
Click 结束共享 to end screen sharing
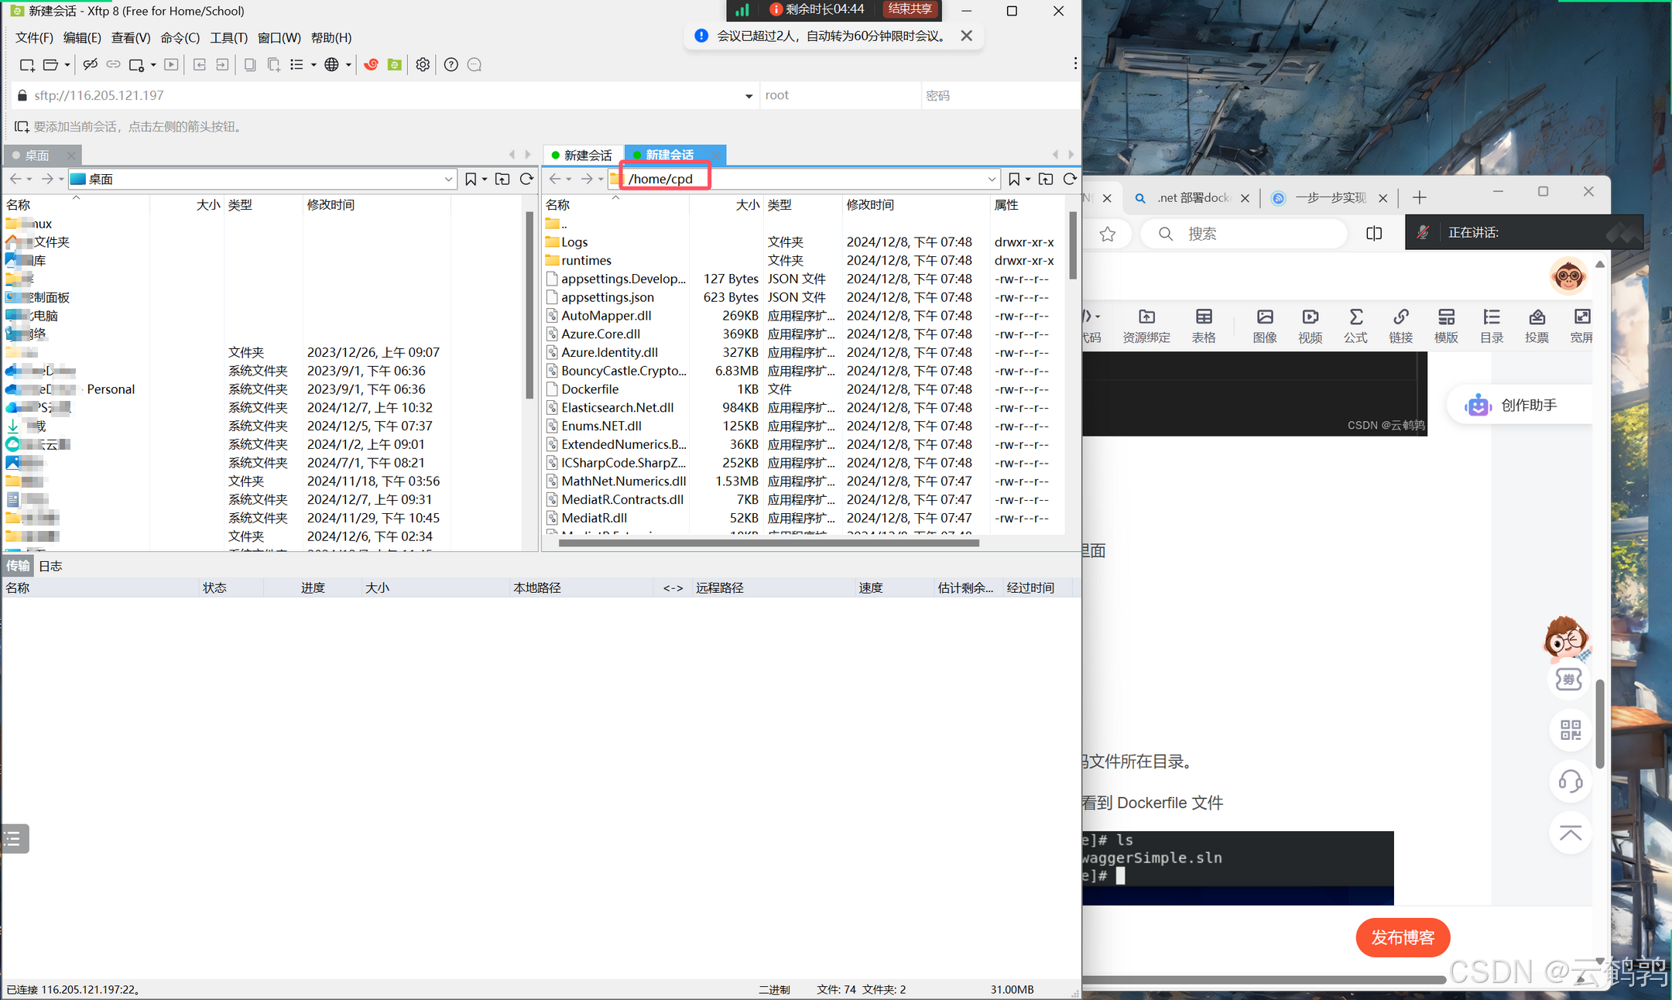pos(910,9)
